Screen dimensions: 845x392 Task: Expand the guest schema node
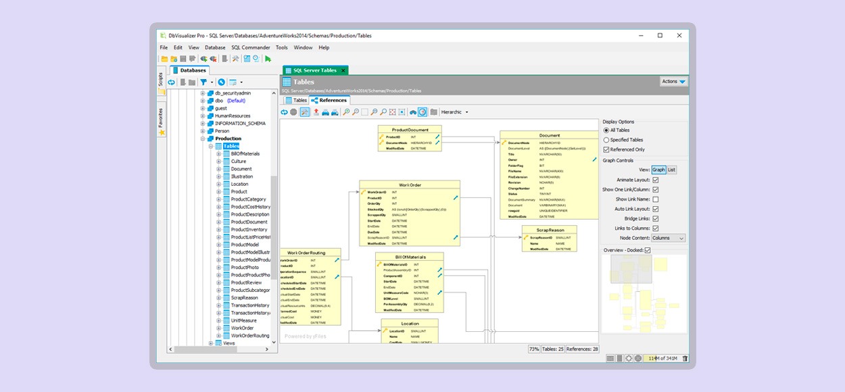[203, 108]
